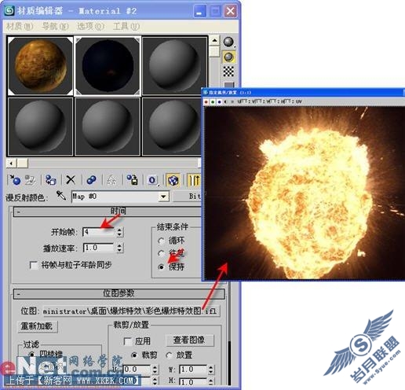Click the Sample Type sphere icon
The height and width of the screenshot is (390, 405).
[228, 42]
